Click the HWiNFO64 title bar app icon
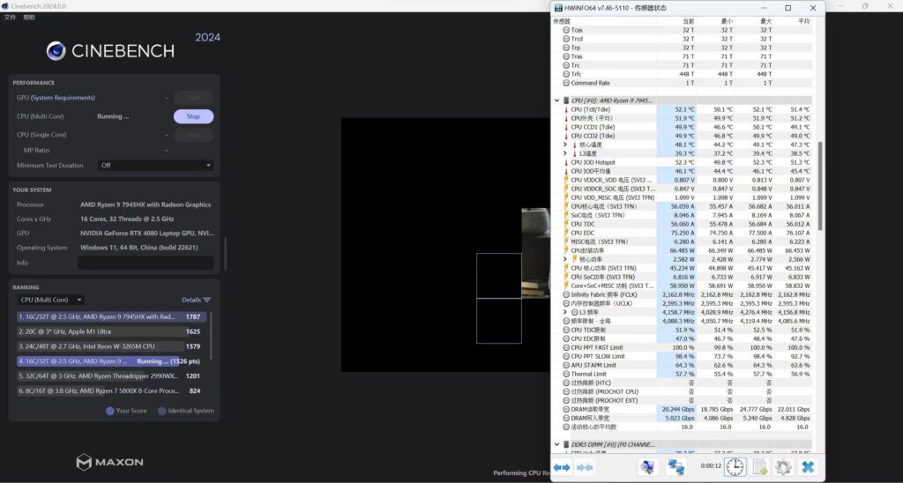Viewport: 903px width, 483px height. 558,8
